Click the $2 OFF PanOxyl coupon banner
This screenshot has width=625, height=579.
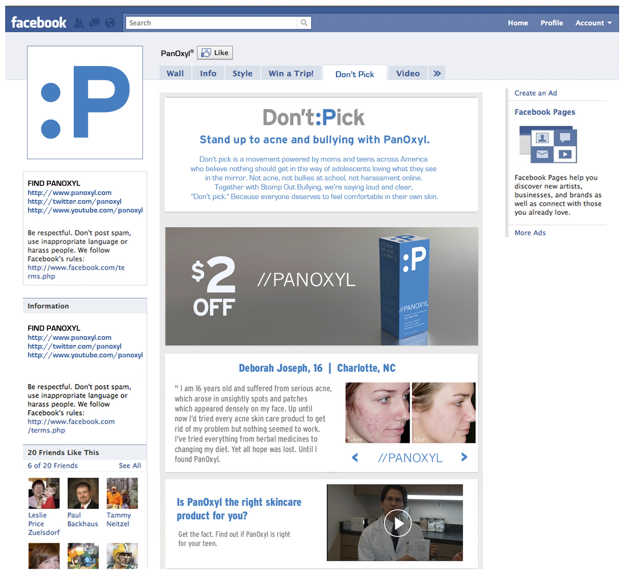tap(322, 286)
